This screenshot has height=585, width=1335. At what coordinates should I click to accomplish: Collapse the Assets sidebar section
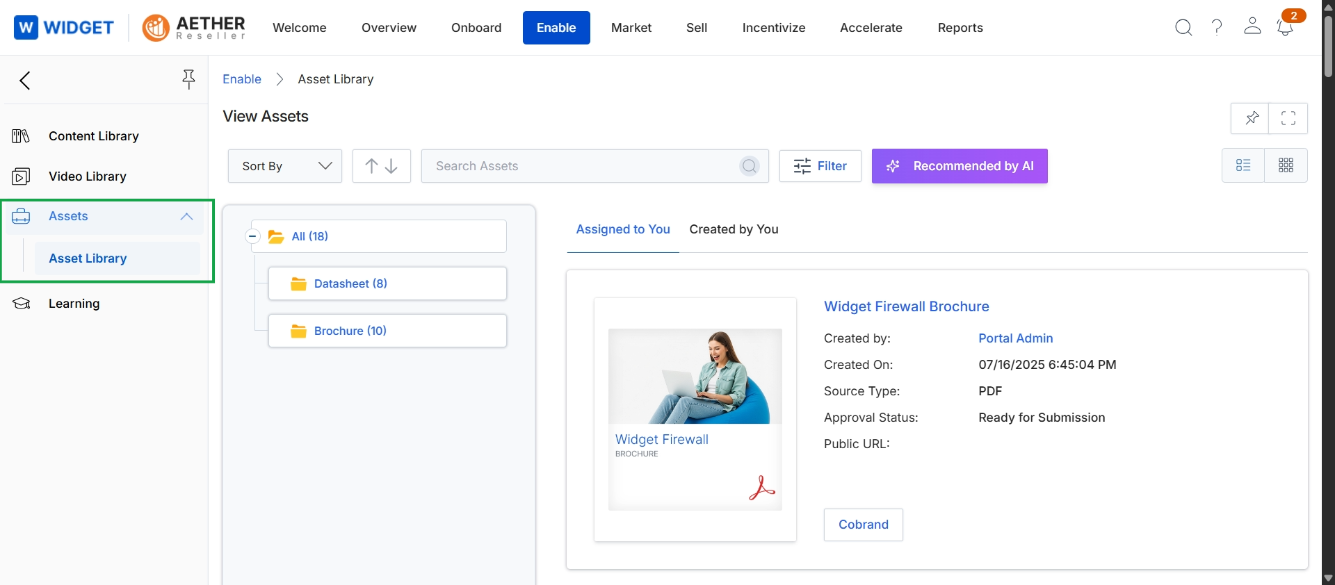[x=186, y=217]
